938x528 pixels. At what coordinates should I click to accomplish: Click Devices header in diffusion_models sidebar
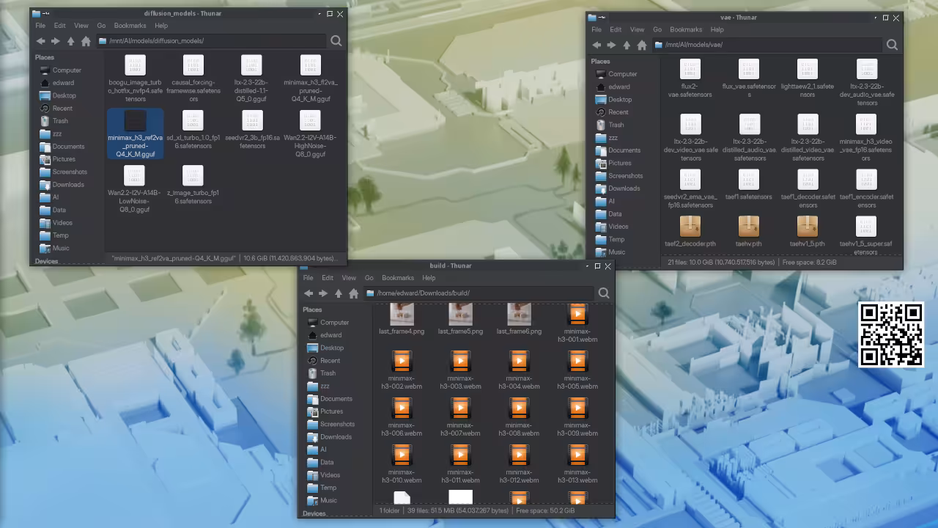(46, 261)
